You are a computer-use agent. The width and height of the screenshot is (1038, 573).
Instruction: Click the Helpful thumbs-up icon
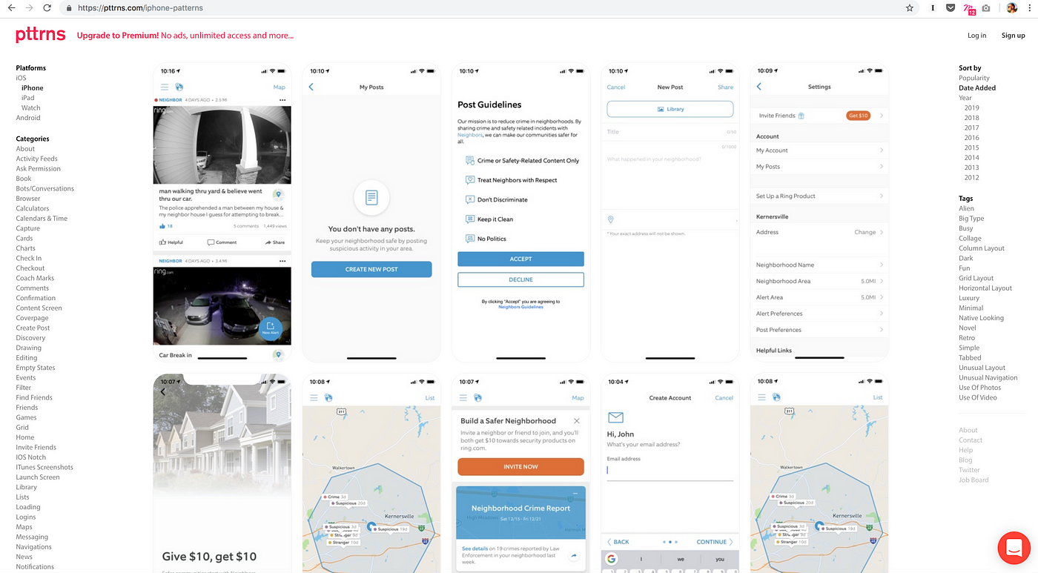pos(162,242)
